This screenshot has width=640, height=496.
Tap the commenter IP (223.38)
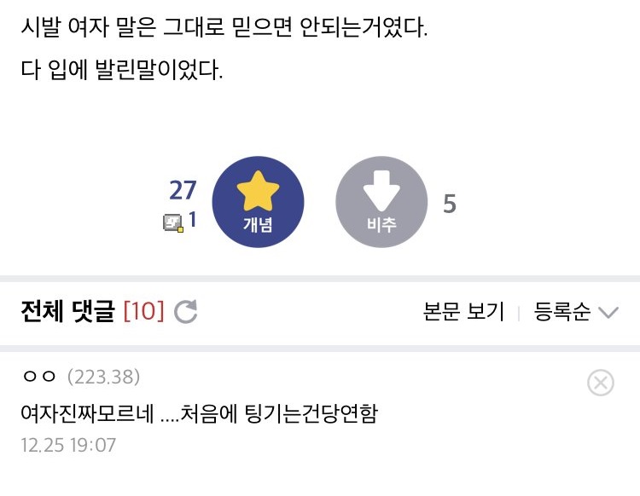click(x=103, y=377)
